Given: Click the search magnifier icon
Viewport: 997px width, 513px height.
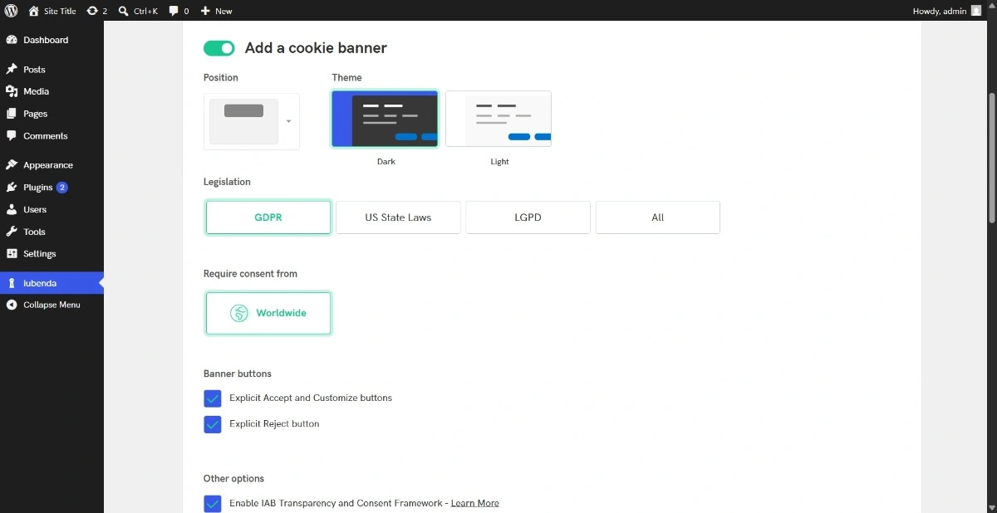Looking at the screenshot, I should click(123, 11).
